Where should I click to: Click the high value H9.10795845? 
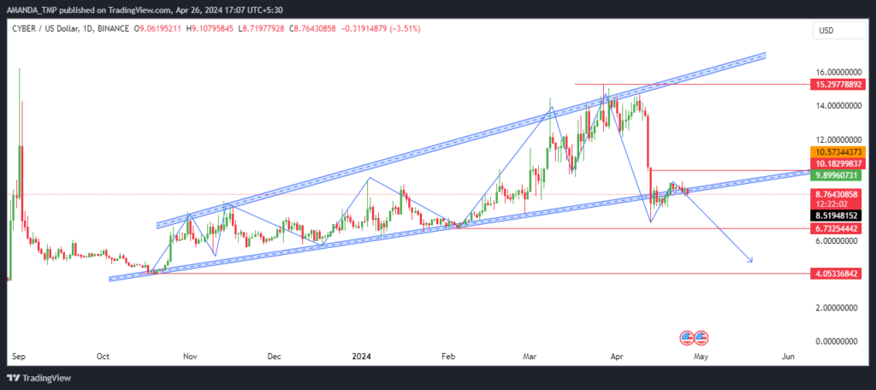(x=210, y=28)
